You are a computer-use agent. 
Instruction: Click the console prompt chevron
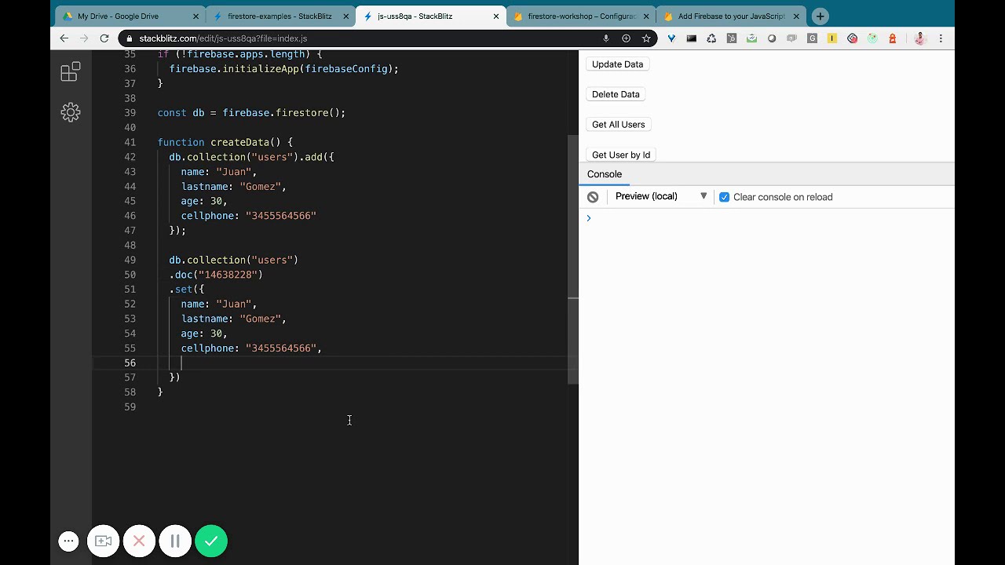click(588, 218)
